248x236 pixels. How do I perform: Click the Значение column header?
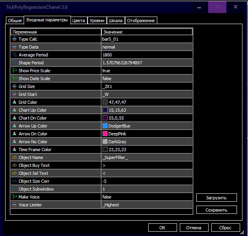click(x=147, y=32)
